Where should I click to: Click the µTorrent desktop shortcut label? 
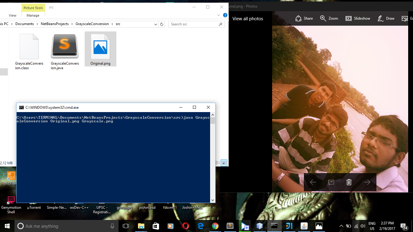click(x=34, y=208)
